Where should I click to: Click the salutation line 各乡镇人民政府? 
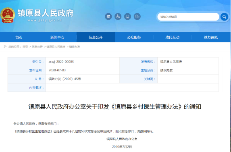click(36, 124)
